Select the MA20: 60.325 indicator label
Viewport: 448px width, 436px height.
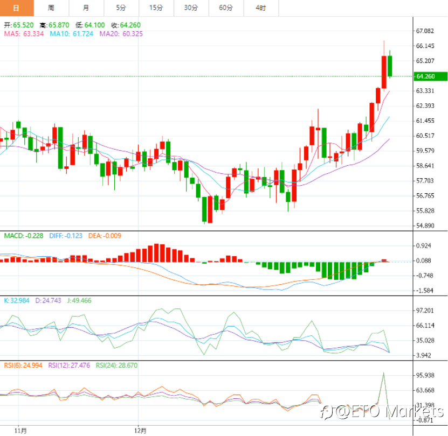(x=121, y=34)
